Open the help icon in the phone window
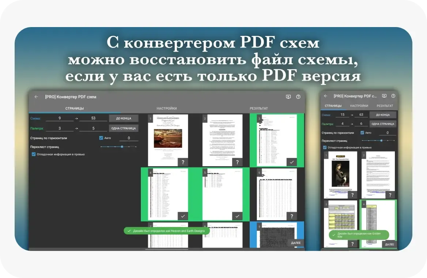 [x=394, y=96]
